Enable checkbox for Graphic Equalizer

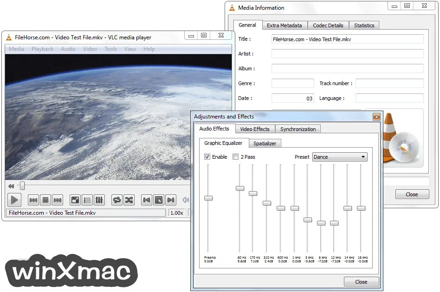(x=207, y=156)
